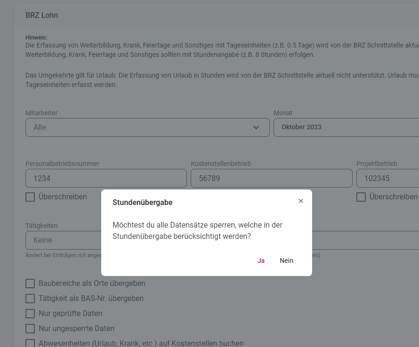Decline locking records with Nein
This screenshot has width=419, height=347.
point(286,260)
